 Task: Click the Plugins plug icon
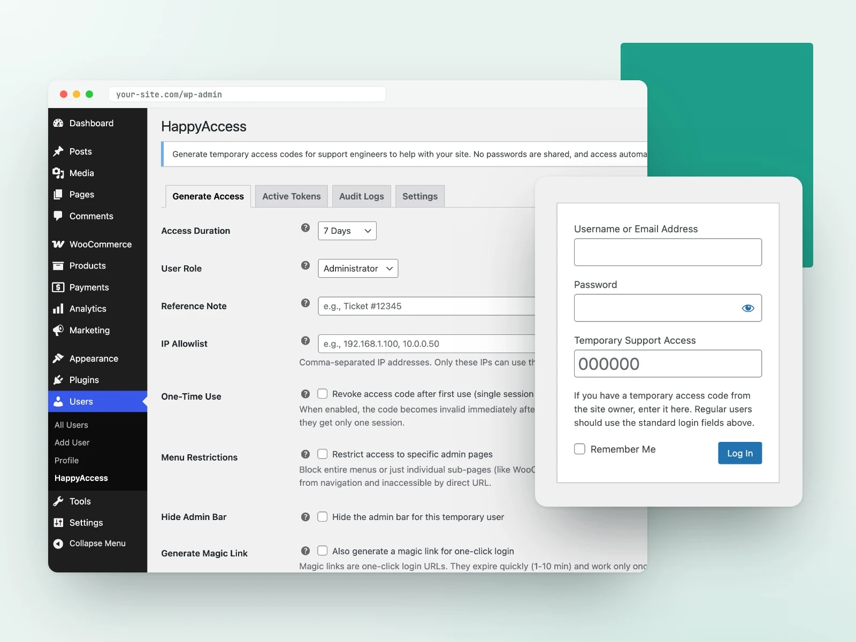[58, 380]
